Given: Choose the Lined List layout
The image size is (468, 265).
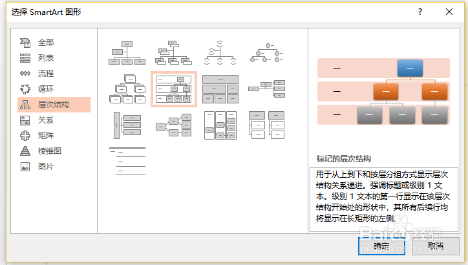Looking at the screenshot, I should coord(127,161).
